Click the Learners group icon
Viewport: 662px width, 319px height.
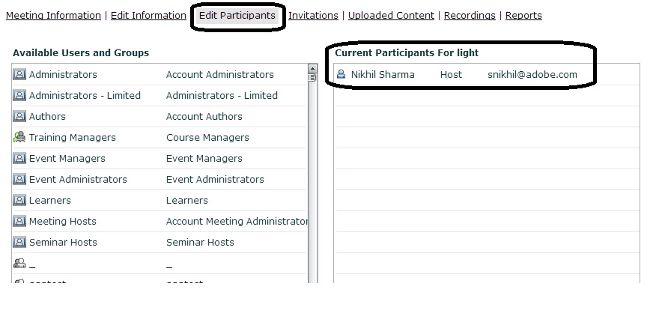pyautogui.click(x=19, y=200)
